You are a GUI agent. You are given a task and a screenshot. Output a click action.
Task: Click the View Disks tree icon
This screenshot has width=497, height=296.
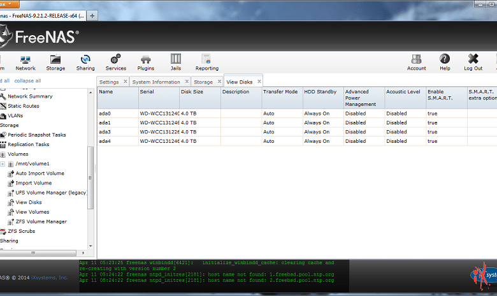coord(11,202)
